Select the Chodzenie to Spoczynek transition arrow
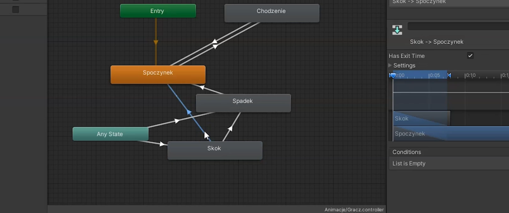509x213 pixels. [x=215, y=47]
